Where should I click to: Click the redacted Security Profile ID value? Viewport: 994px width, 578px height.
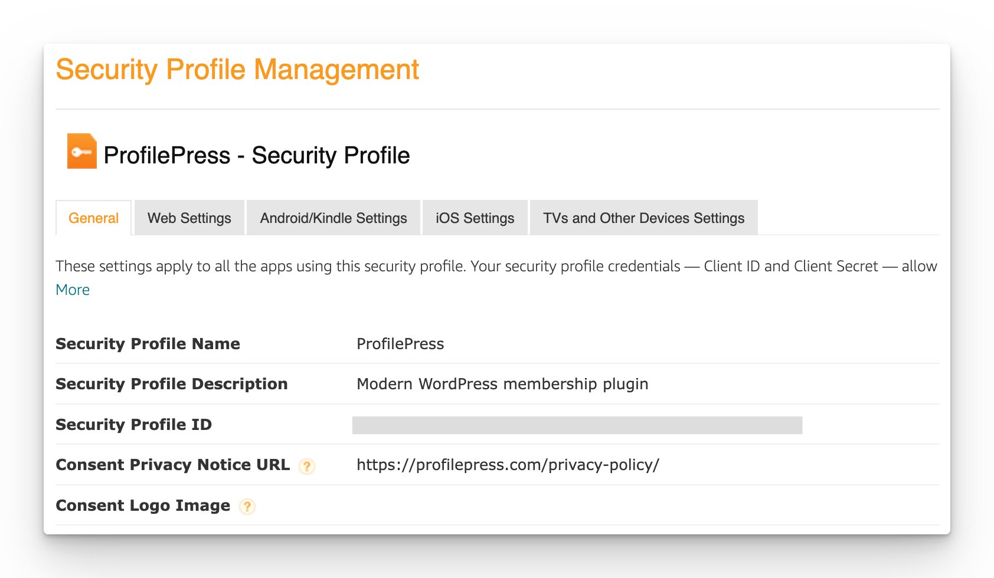(x=577, y=425)
